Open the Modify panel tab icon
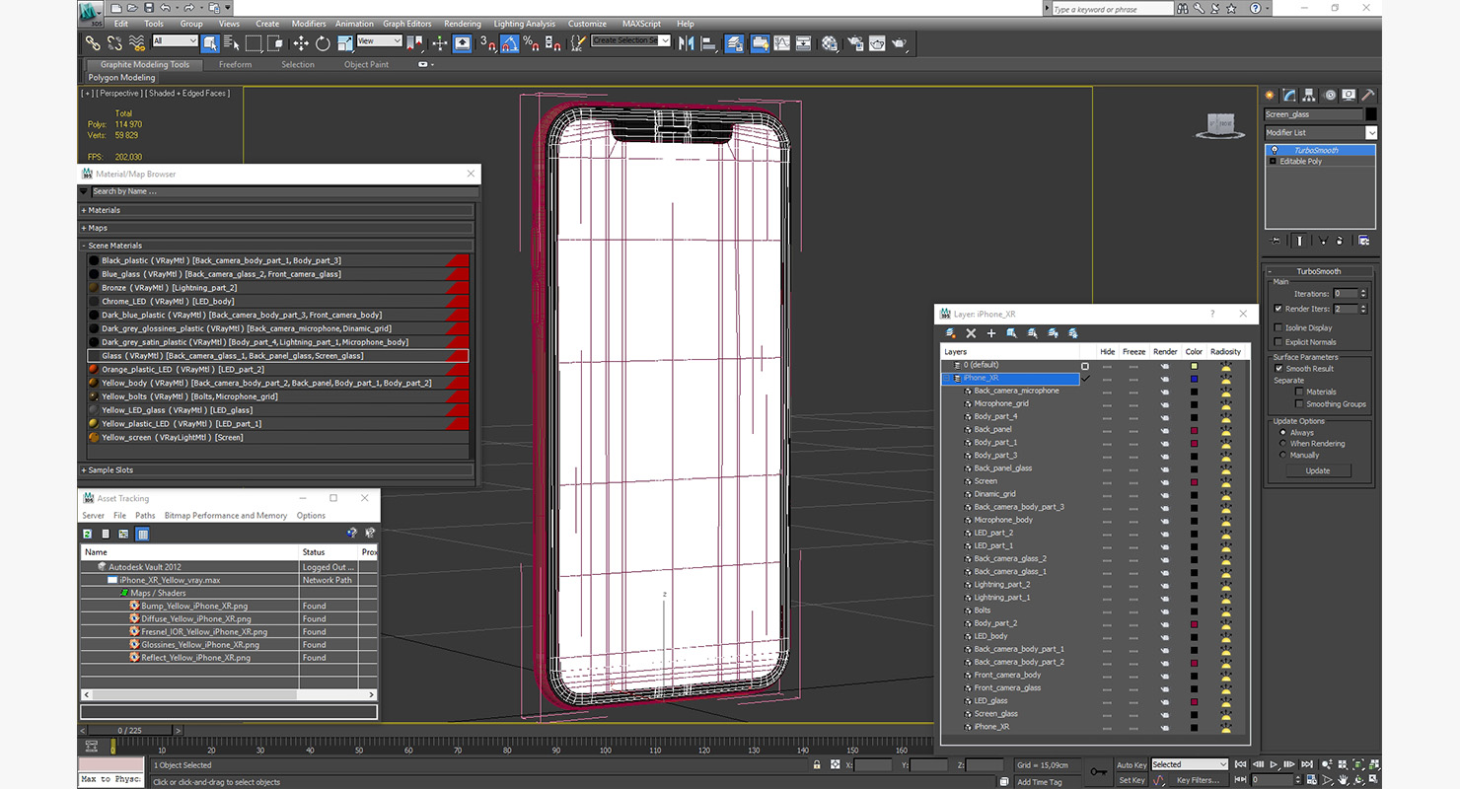Screen dimensions: 1460x789 [1289, 95]
